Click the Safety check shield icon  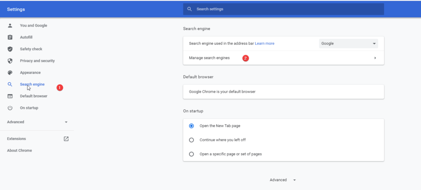click(x=10, y=49)
